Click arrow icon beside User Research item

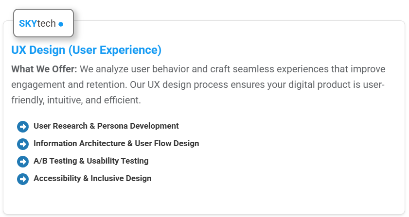pyautogui.click(x=23, y=127)
